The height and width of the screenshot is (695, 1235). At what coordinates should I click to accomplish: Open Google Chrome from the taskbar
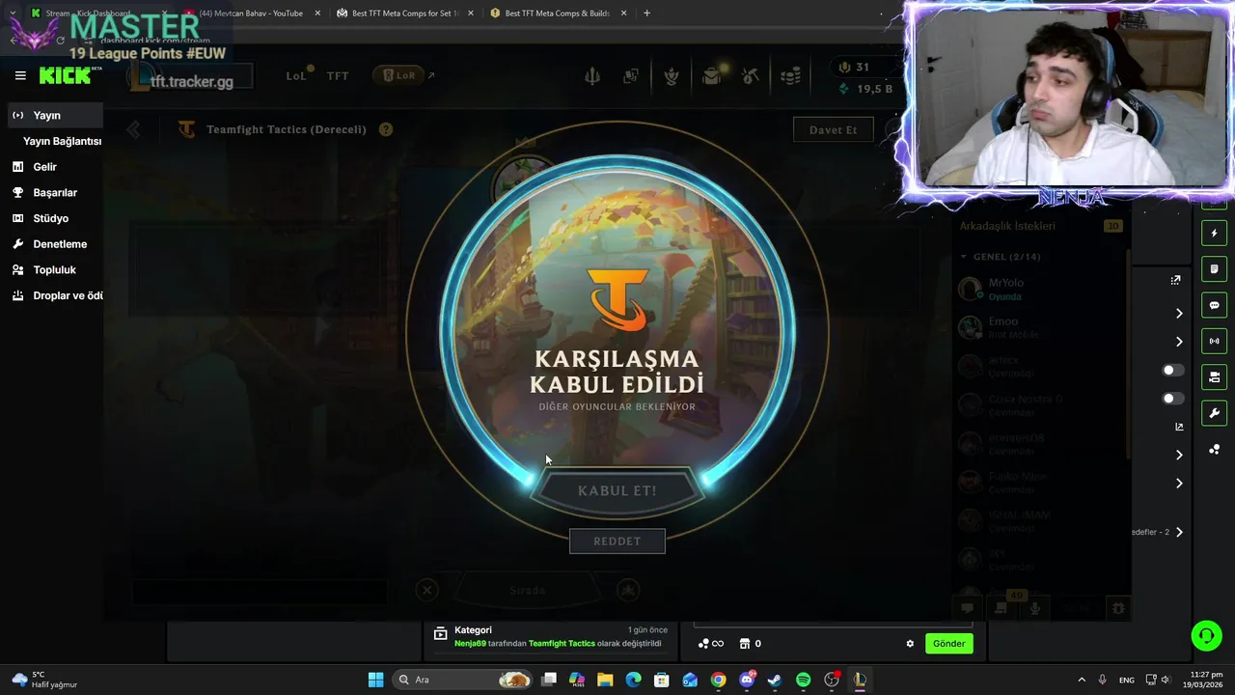pos(718,680)
